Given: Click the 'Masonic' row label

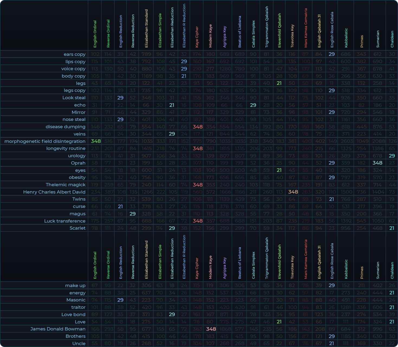Looking at the screenshot, I should 76,300.
